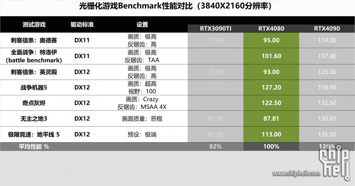Image resolution: width=355 pixels, height=186 pixels.
Task: Click the settings cell containing 反锯齿：TAA
Action: pos(142,56)
